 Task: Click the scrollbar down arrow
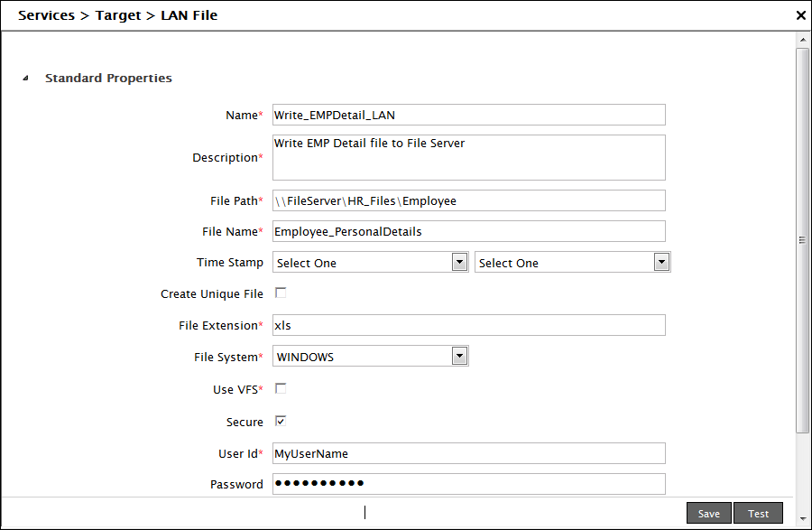pos(802,518)
